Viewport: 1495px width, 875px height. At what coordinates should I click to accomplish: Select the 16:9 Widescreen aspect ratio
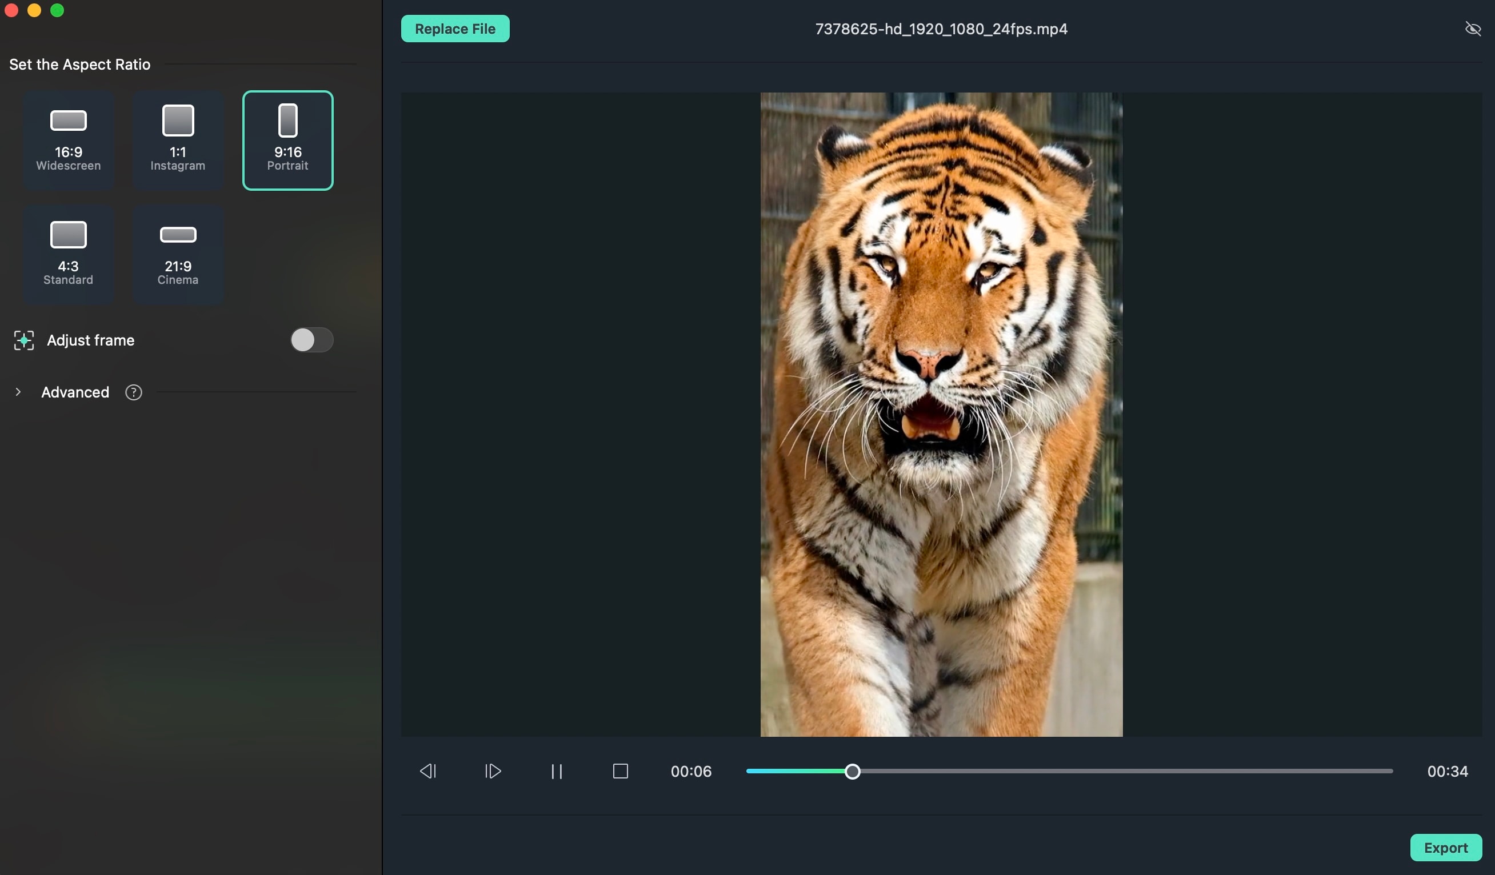point(67,140)
